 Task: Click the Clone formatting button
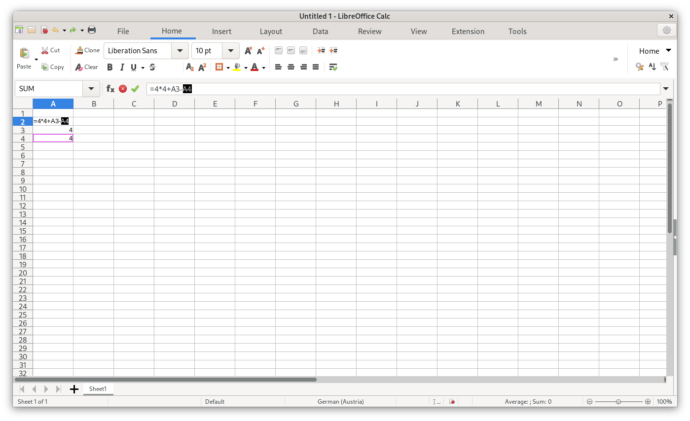87,50
